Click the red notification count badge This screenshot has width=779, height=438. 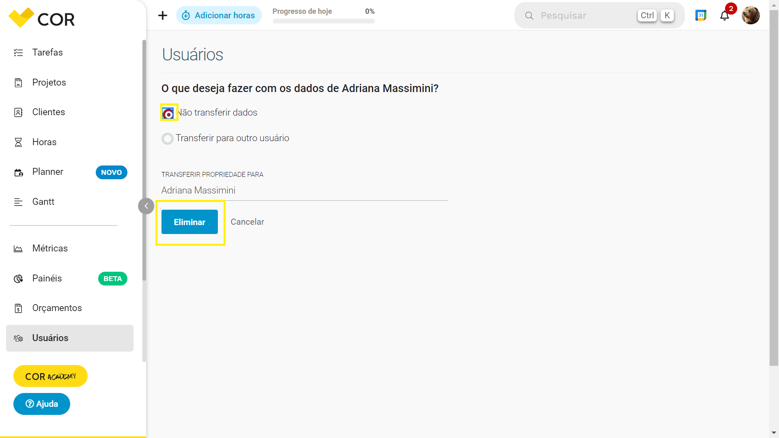coord(731,9)
